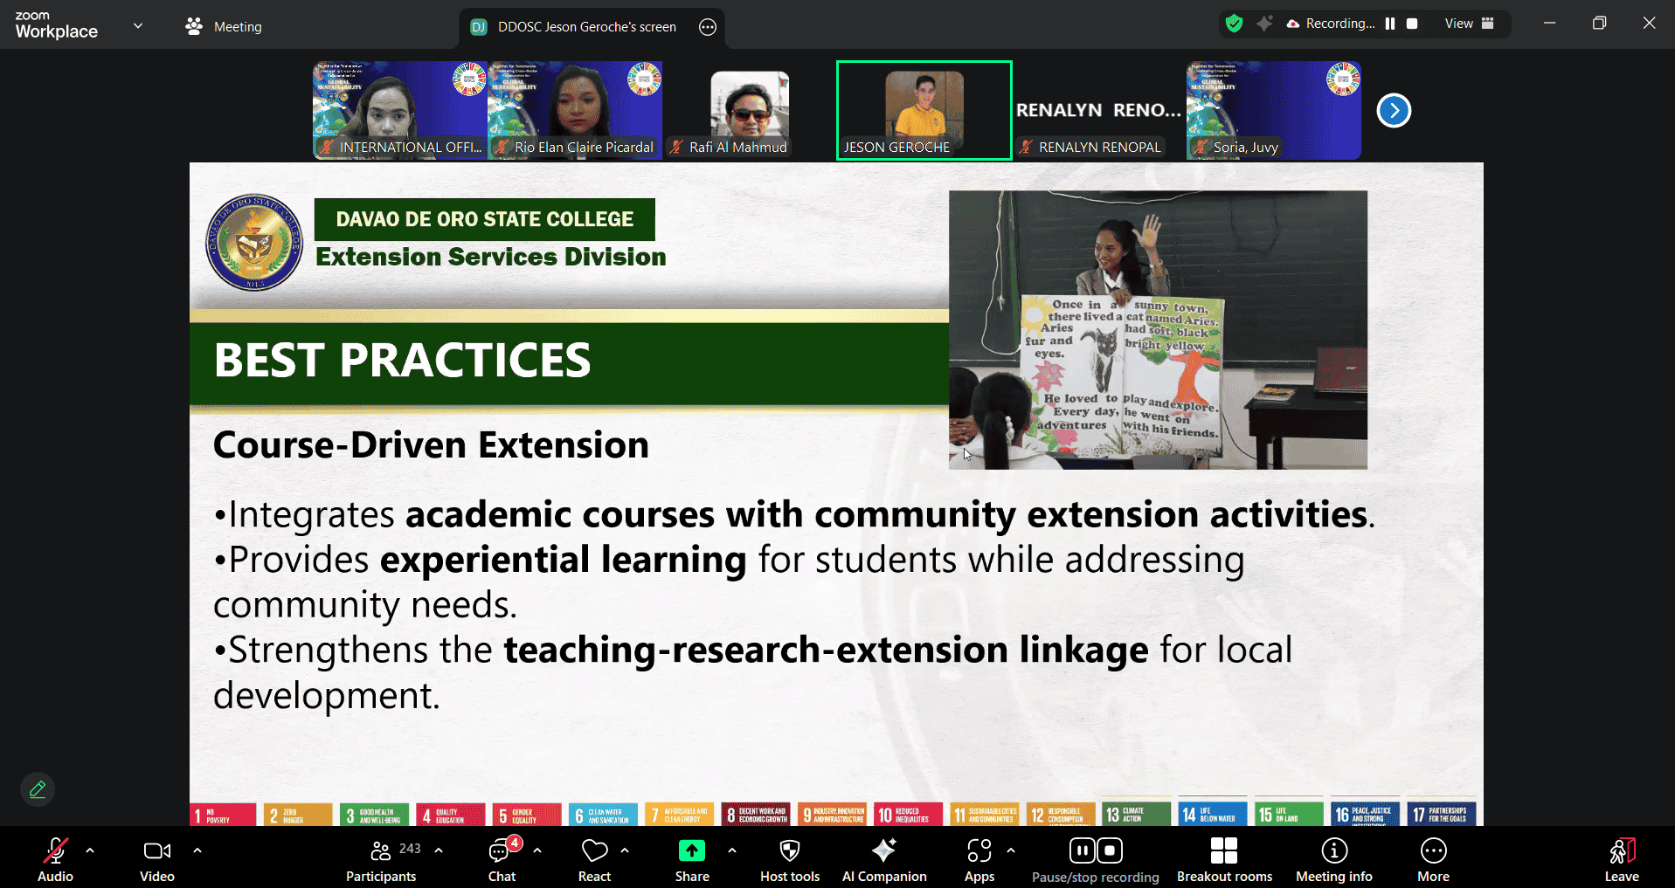Screen dimensions: 1675x888
Task: Launch AI Companion
Action: click(883, 860)
